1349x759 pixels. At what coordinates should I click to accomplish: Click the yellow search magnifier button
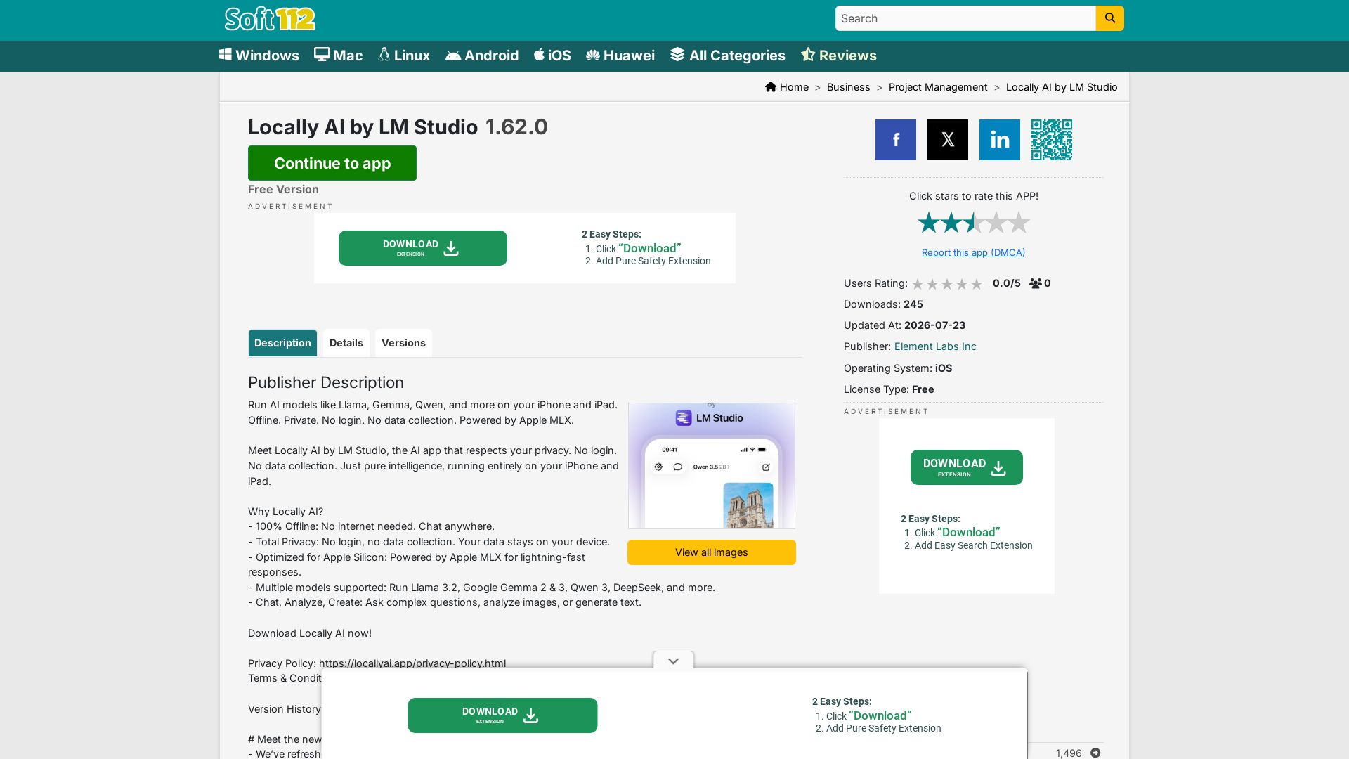click(1109, 18)
